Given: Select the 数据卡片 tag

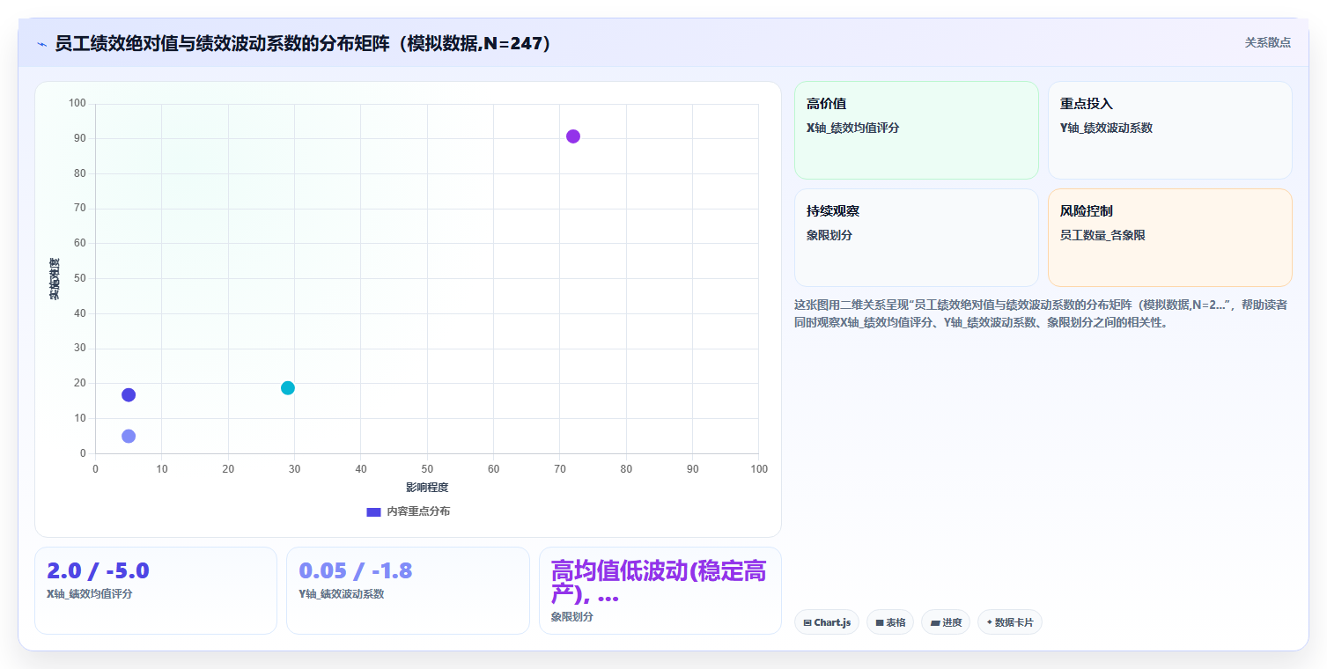Looking at the screenshot, I should (x=1010, y=622).
